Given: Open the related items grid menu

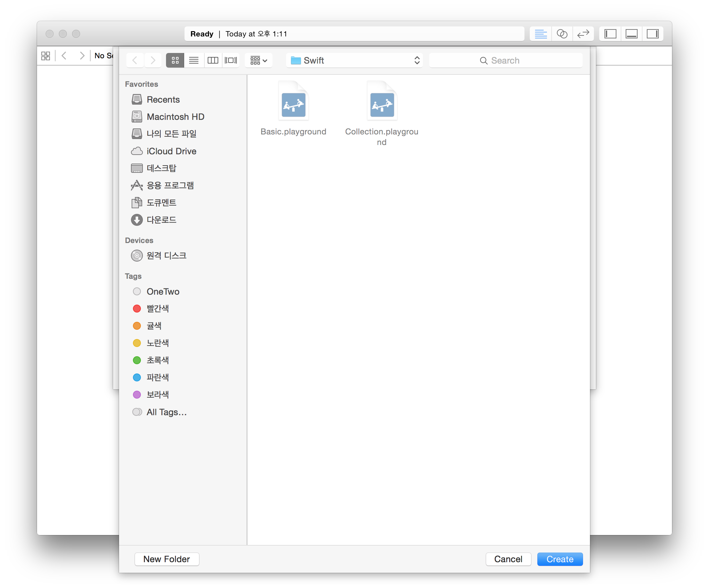Looking at the screenshot, I should 46,56.
